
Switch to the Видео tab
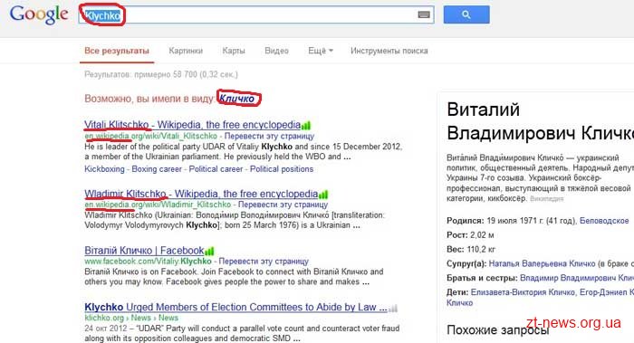276,51
